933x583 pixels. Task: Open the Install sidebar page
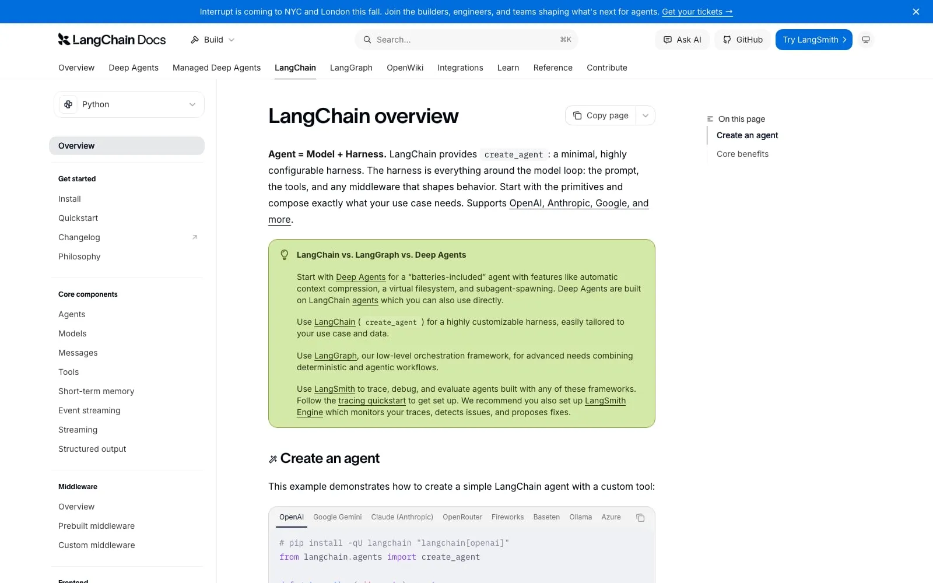point(69,199)
